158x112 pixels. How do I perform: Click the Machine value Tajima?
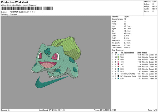[x=127, y=17]
